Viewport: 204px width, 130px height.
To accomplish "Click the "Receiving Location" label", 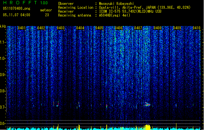I will tap(76, 7).
